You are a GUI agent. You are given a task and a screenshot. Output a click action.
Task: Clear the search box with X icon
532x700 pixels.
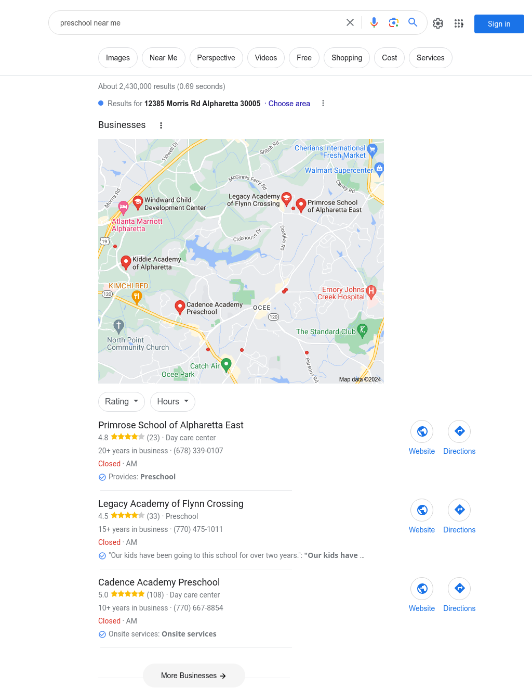tap(350, 22)
